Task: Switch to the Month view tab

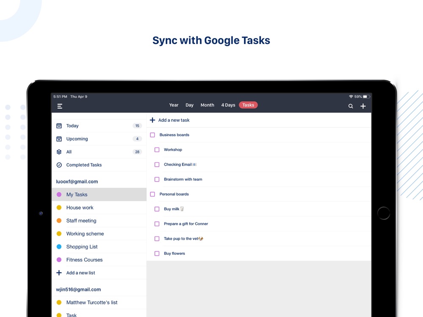Action: pyautogui.click(x=207, y=105)
